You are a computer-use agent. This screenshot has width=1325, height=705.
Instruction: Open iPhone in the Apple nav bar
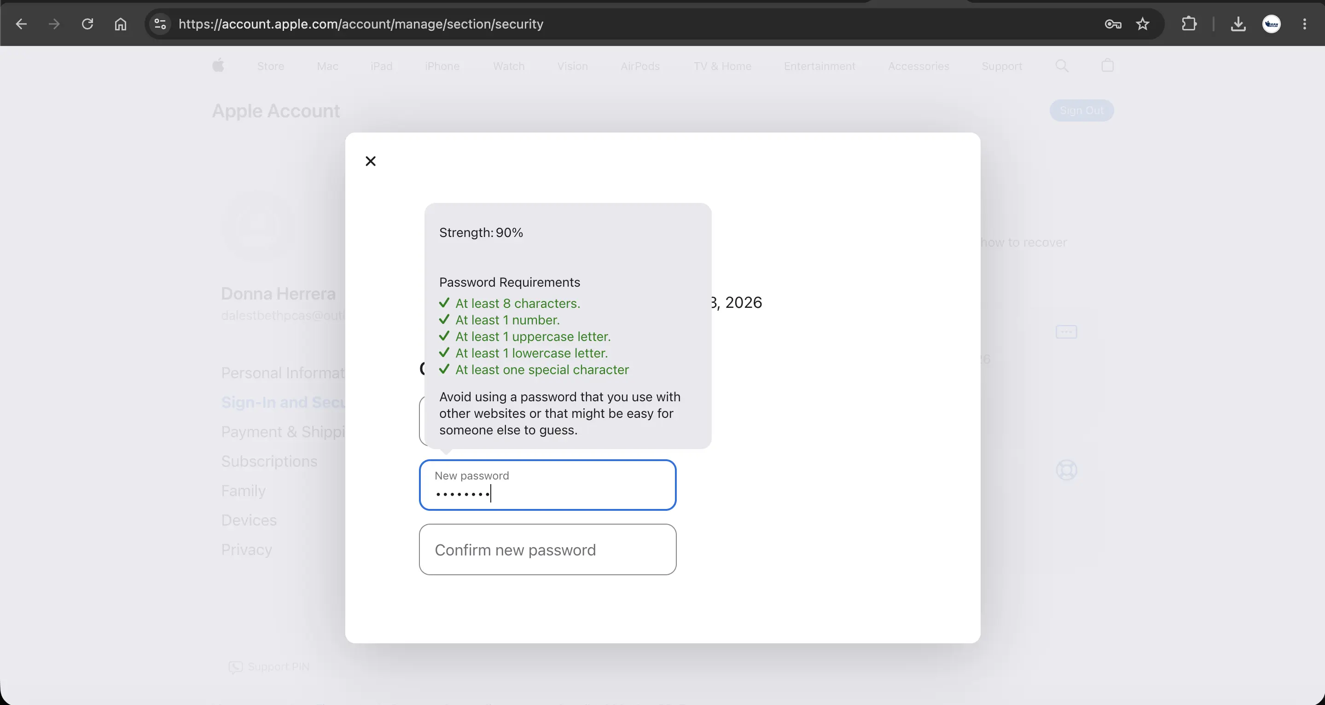[442, 66]
